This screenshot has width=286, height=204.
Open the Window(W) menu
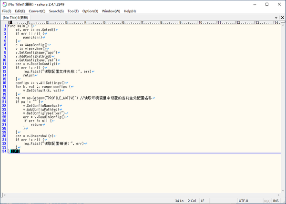(x=111, y=11)
